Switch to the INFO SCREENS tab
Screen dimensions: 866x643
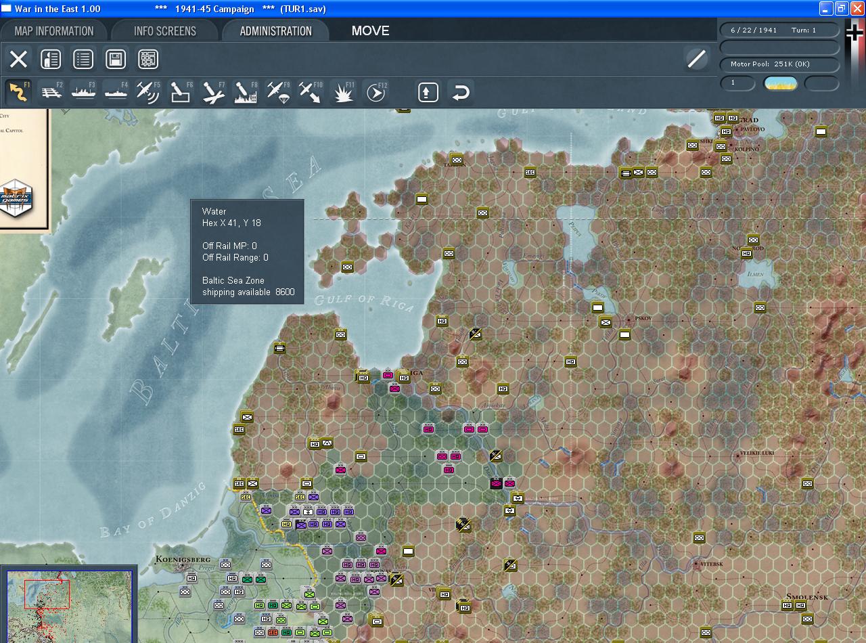[165, 31]
